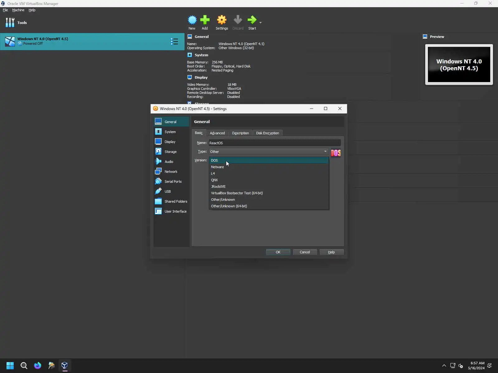Viewport: 498px width, 373px height.
Task: Click the network tray icon
Action: (453, 366)
